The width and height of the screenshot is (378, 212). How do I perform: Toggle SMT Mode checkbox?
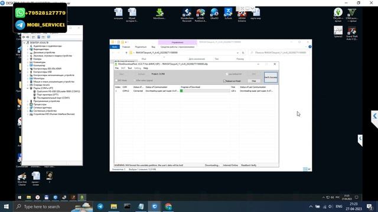(x=116, y=80)
